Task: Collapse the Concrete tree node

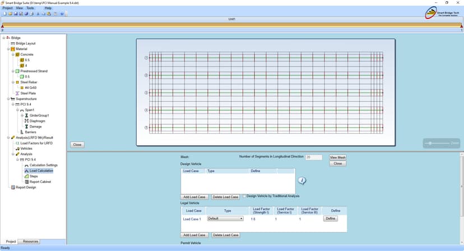Action: [13, 55]
